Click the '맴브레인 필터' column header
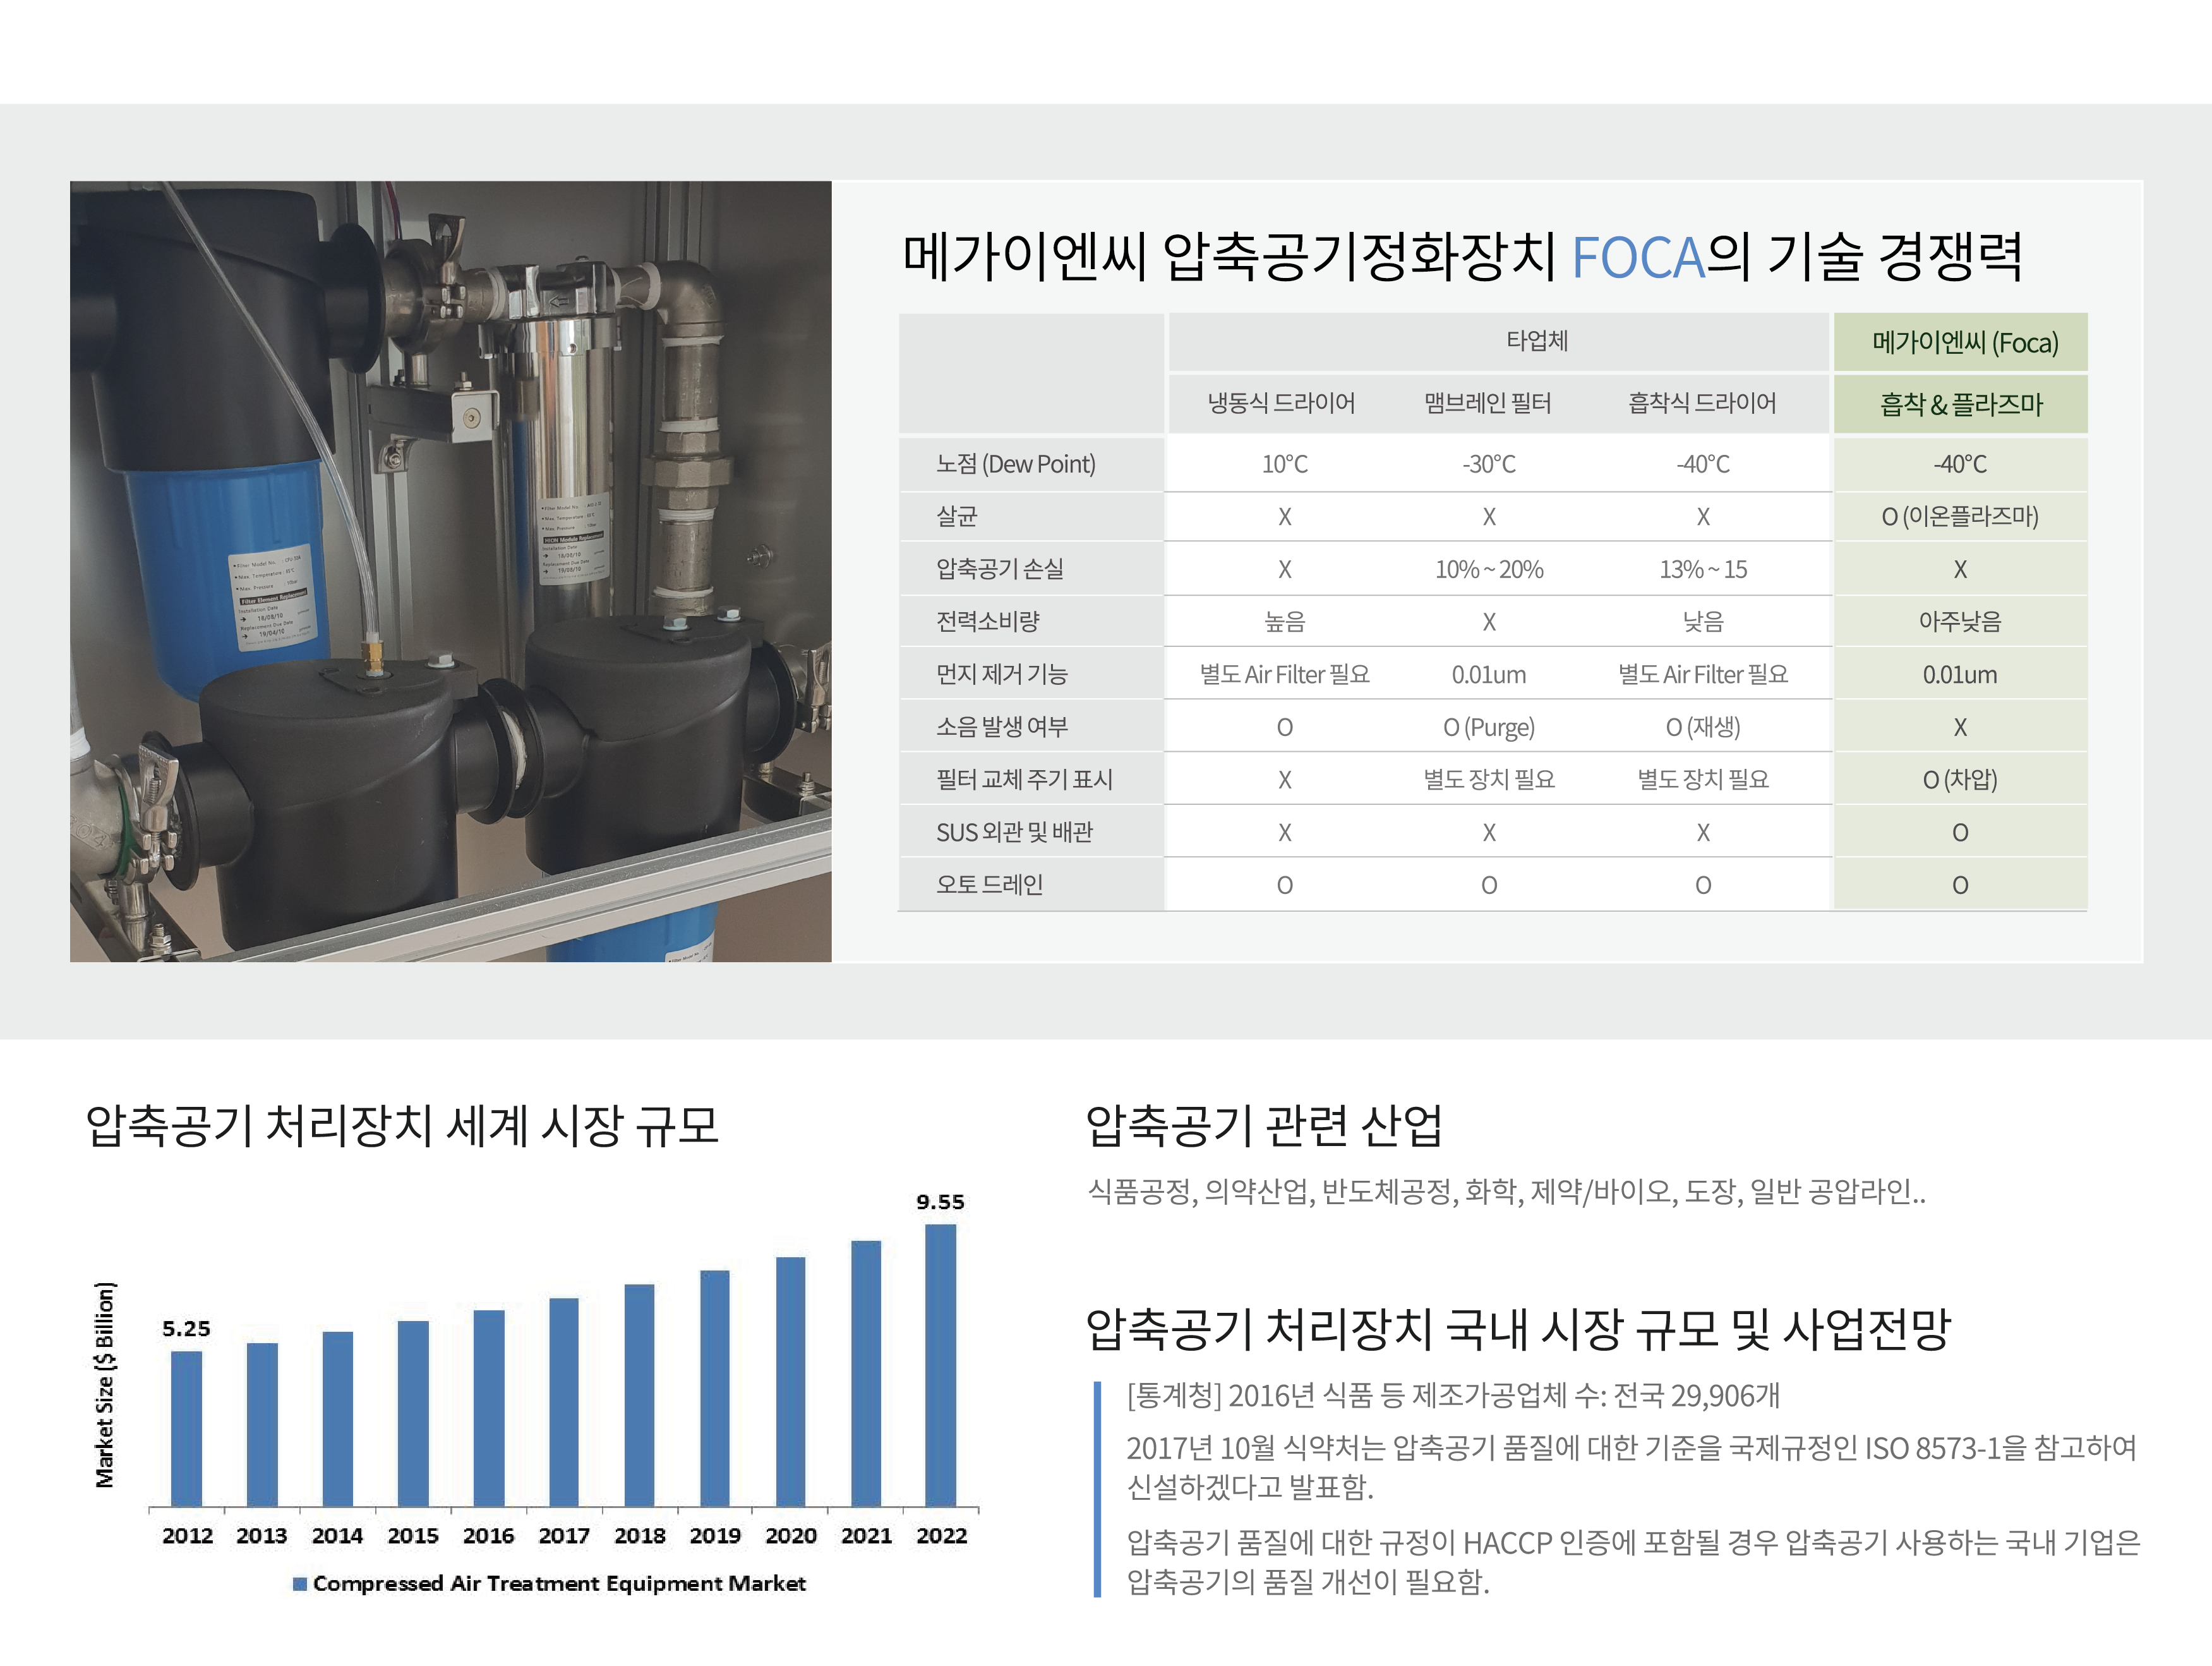The width and height of the screenshot is (2212, 1666). 1487,403
